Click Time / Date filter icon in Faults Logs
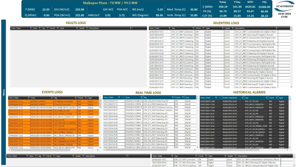 click(x=31, y=28)
